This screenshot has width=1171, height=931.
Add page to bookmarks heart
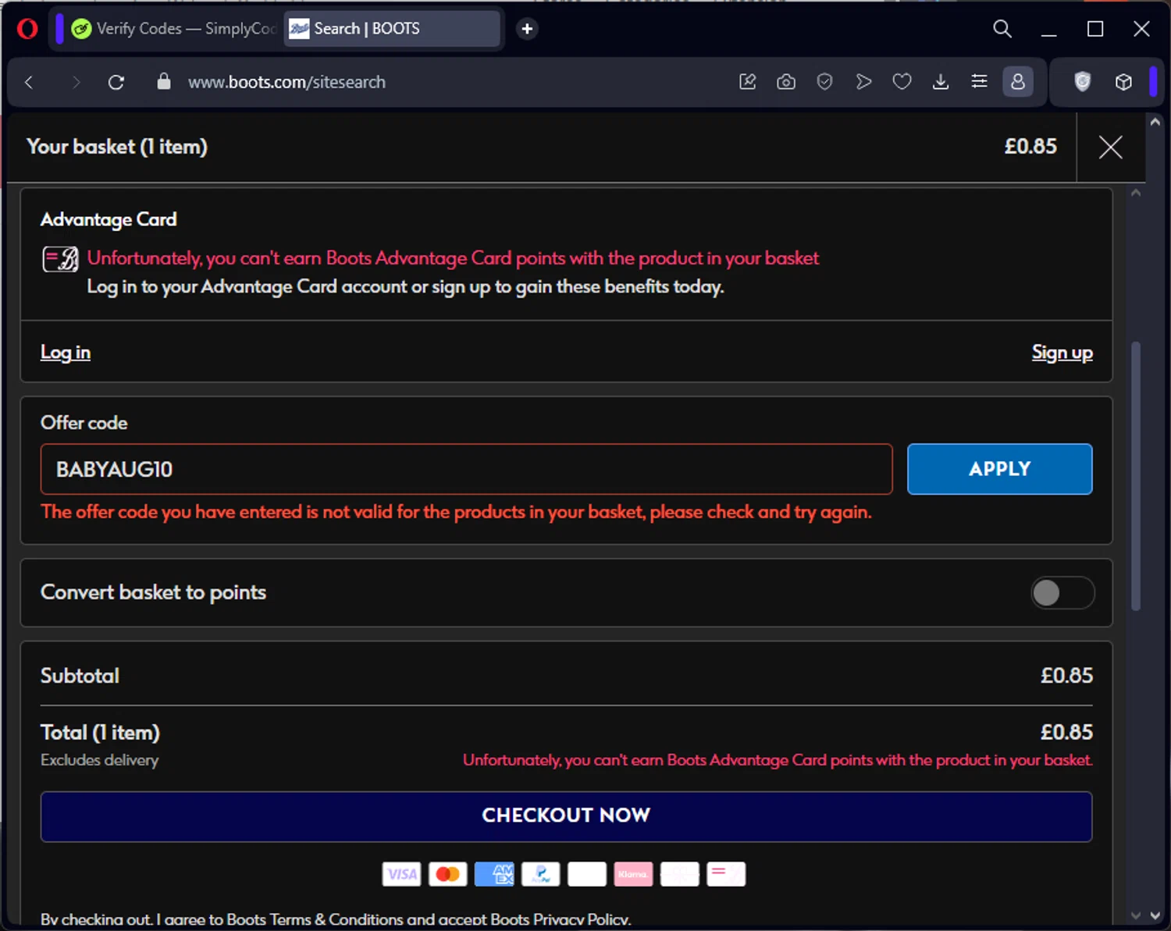[x=902, y=81]
